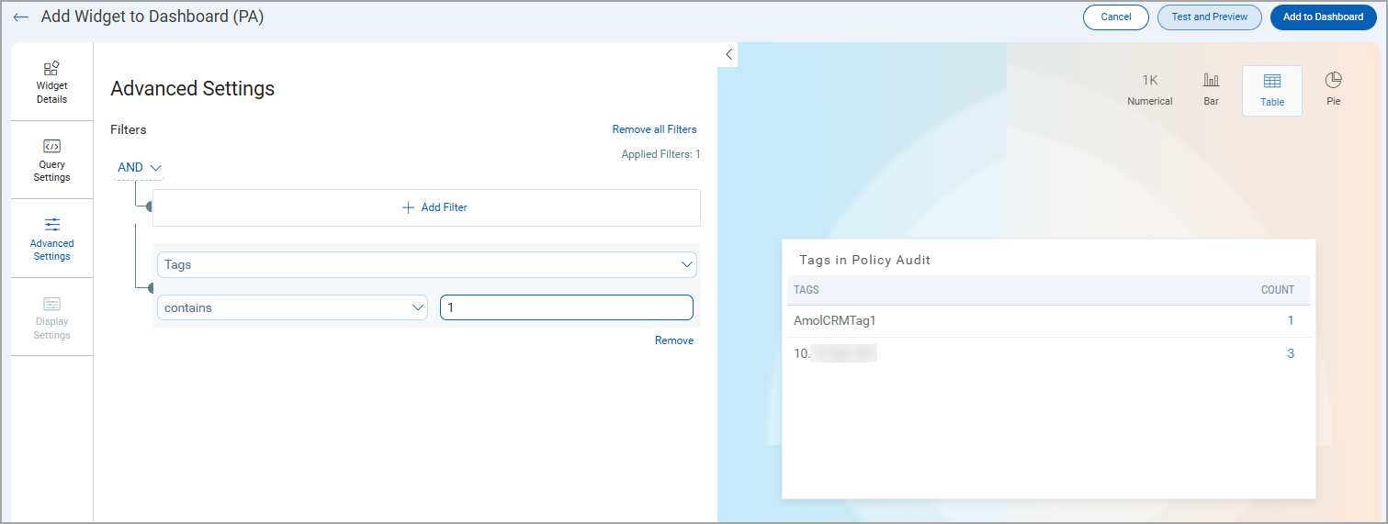Collapse the settings panel with the chevron
This screenshot has width=1388, height=524.
click(728, 54)
